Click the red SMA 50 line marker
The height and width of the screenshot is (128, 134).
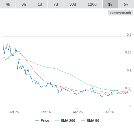(83, 121)
